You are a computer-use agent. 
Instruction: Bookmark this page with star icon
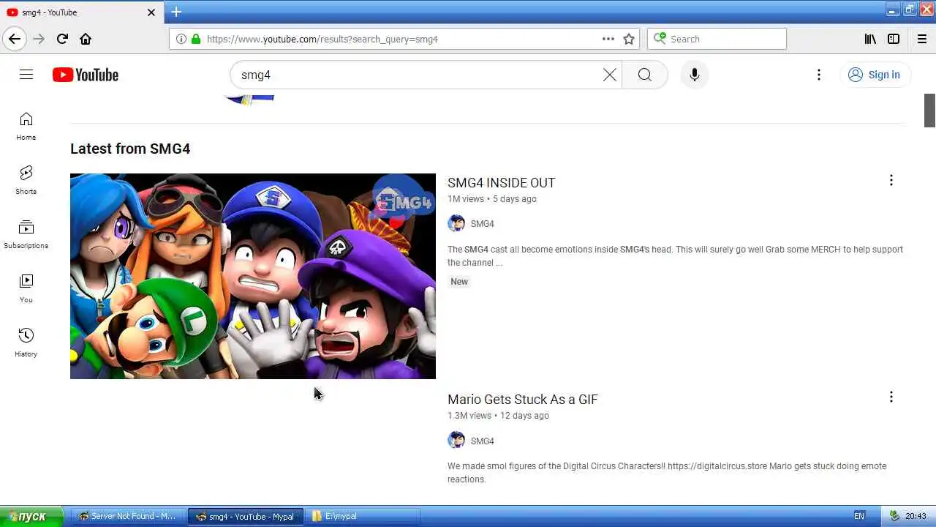[x=629, y=39]
